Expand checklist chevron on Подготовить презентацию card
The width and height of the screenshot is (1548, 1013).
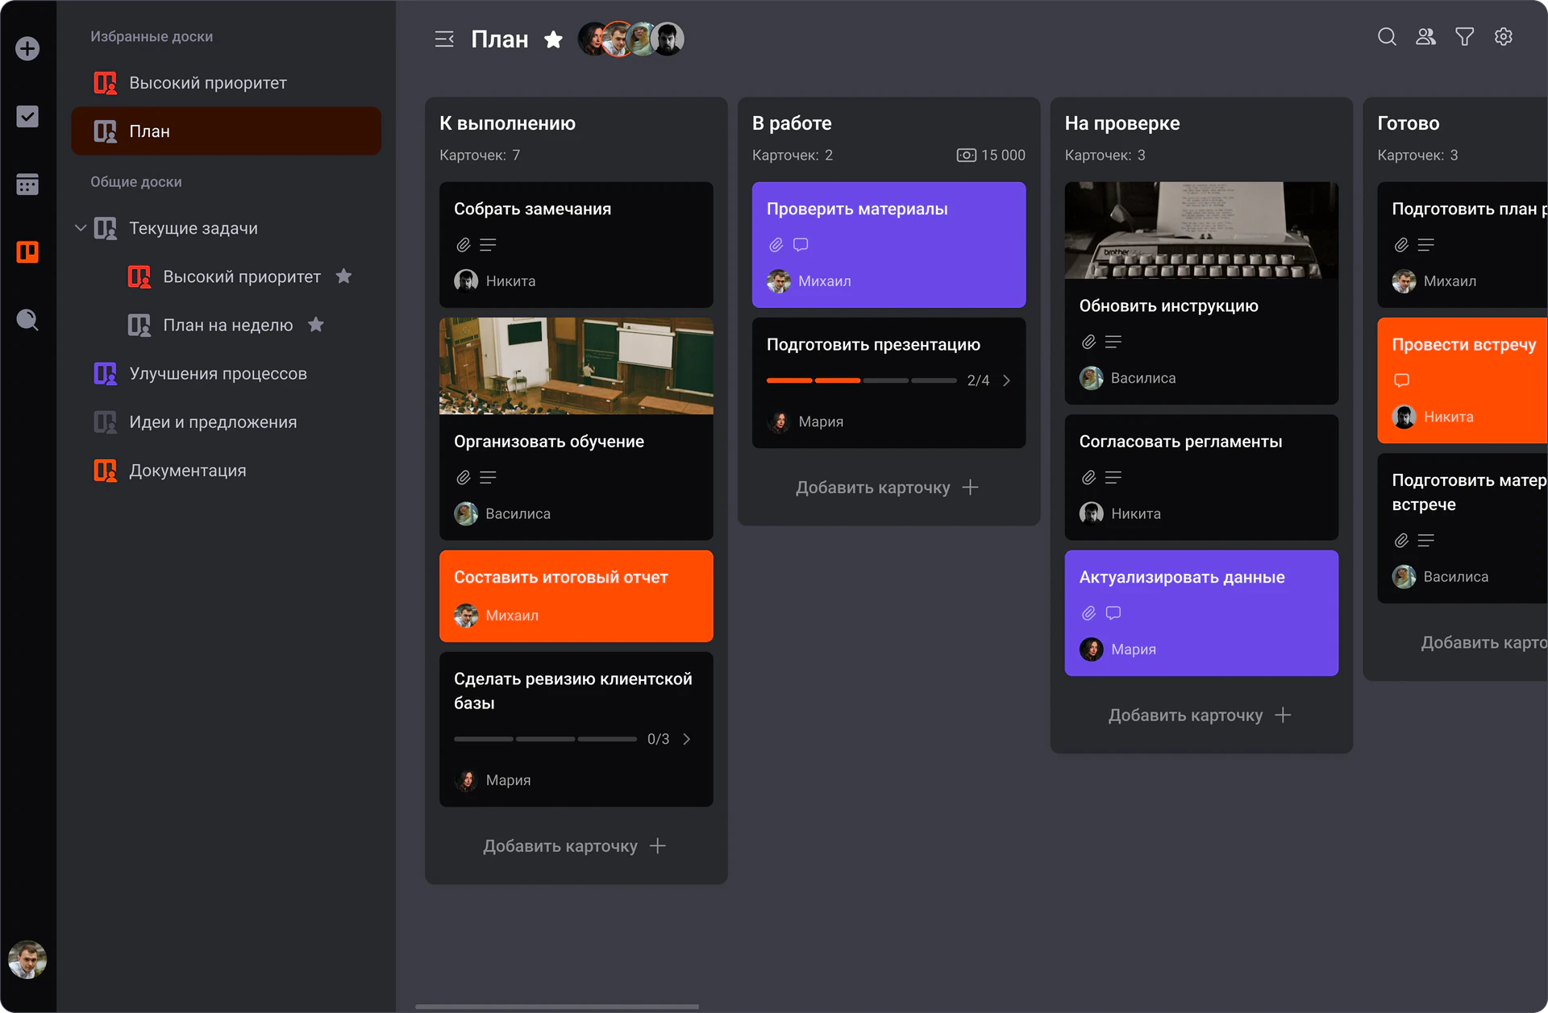(1007, 380)
